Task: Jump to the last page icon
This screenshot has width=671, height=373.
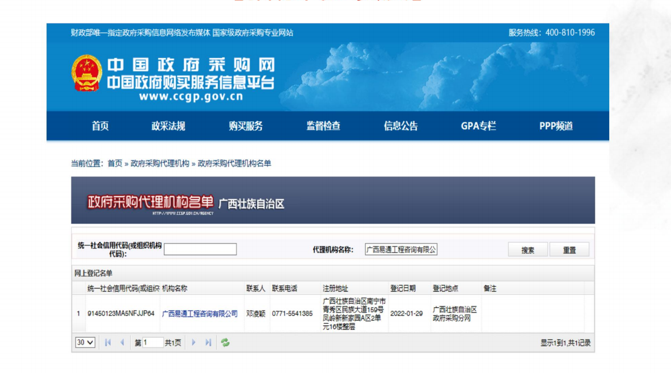Action: [208, 342]
